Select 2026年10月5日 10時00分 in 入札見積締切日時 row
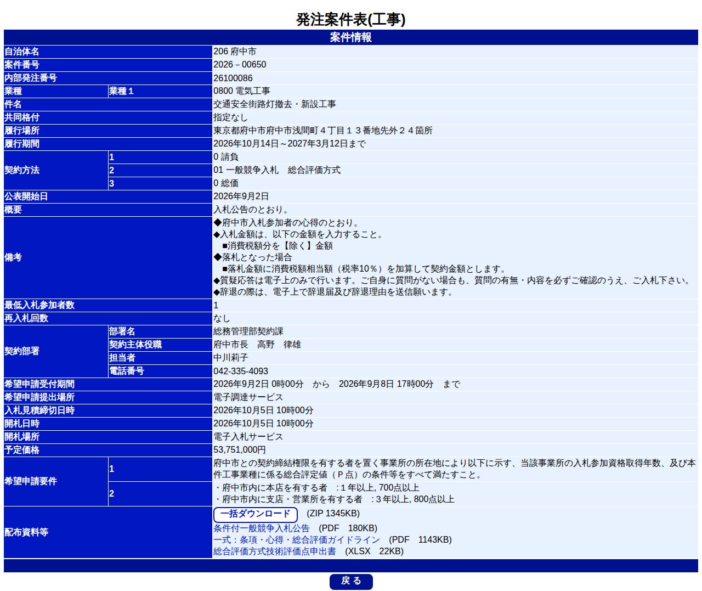Screen dimensions: 702x591 pos(263,410)
